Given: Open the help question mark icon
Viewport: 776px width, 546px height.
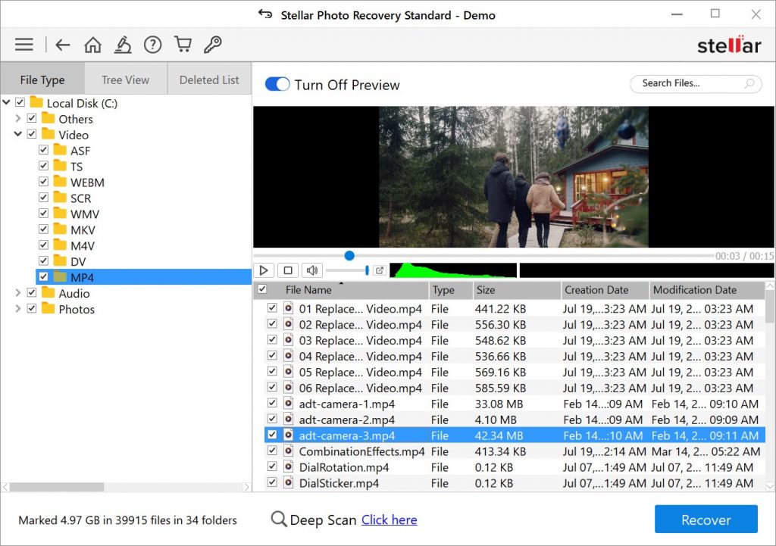Looking at the screenshot, I should (x=152, y=45).
